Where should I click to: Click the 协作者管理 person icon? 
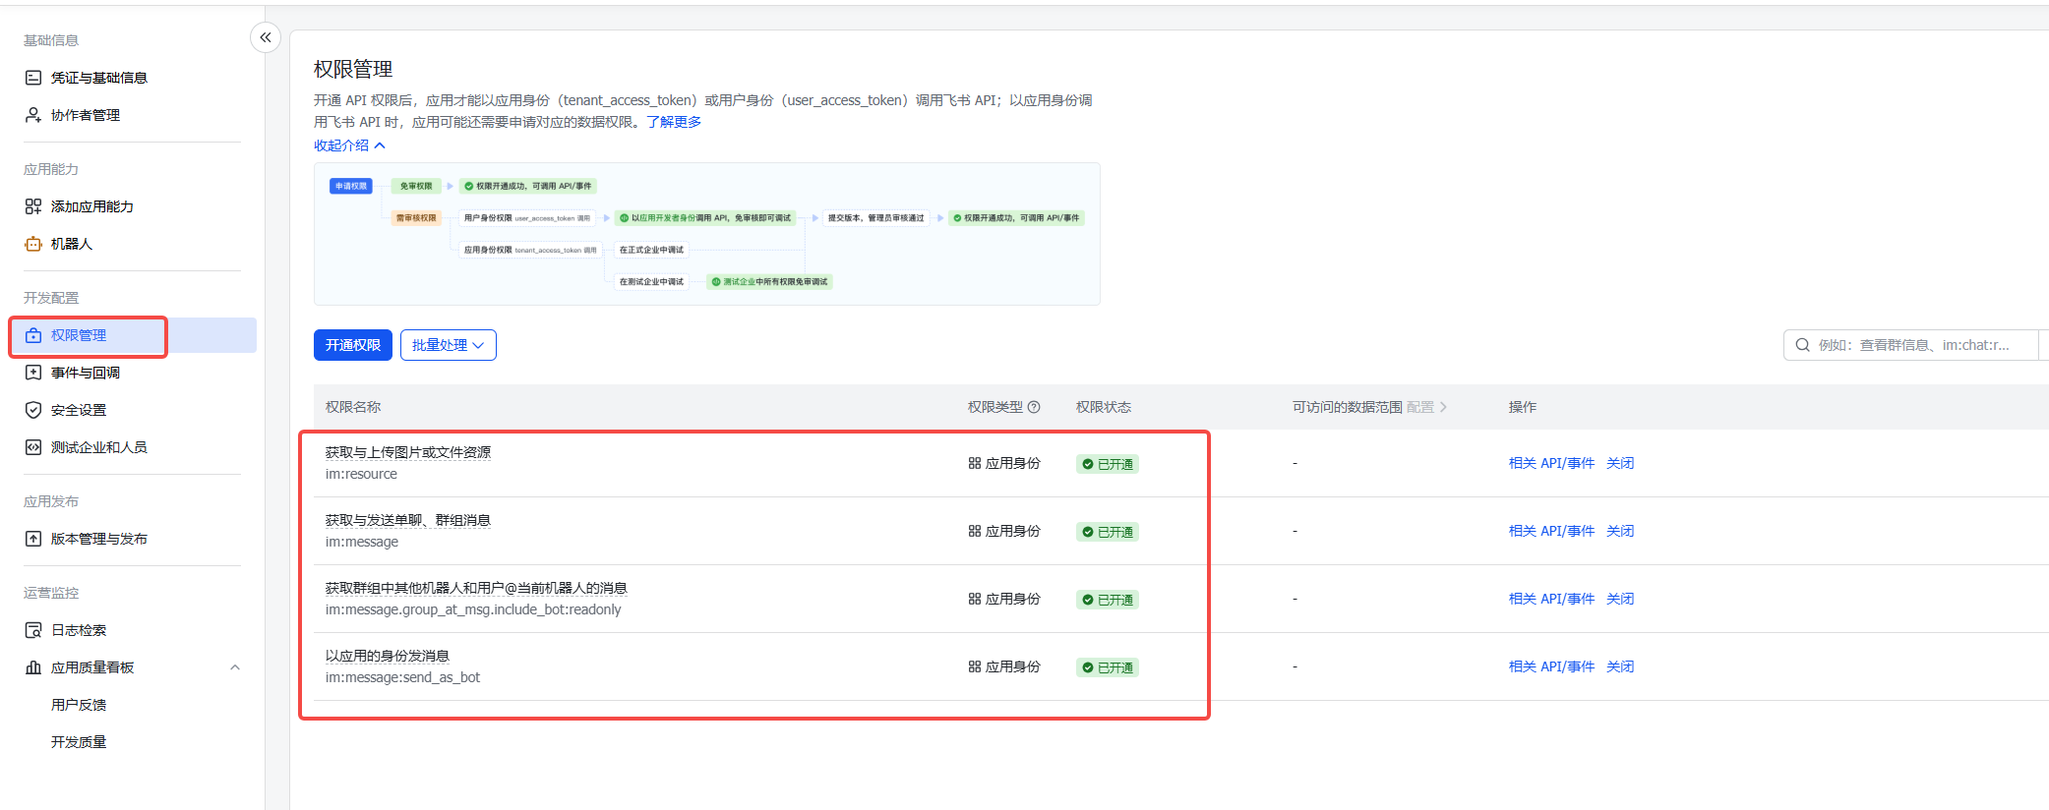[33, 115]
